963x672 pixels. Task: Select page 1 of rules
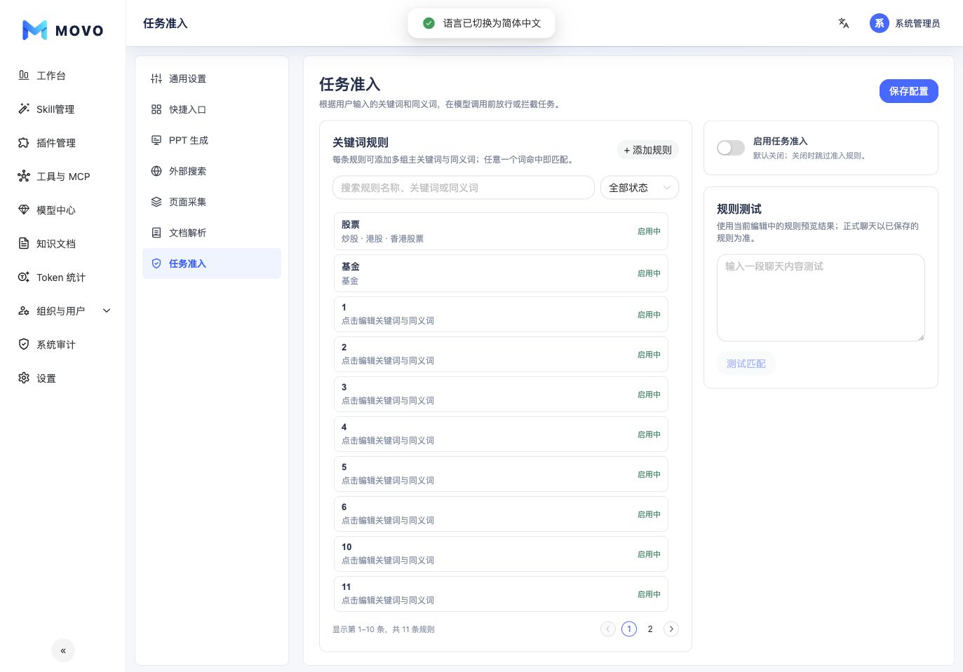click(x=629, y=629)
